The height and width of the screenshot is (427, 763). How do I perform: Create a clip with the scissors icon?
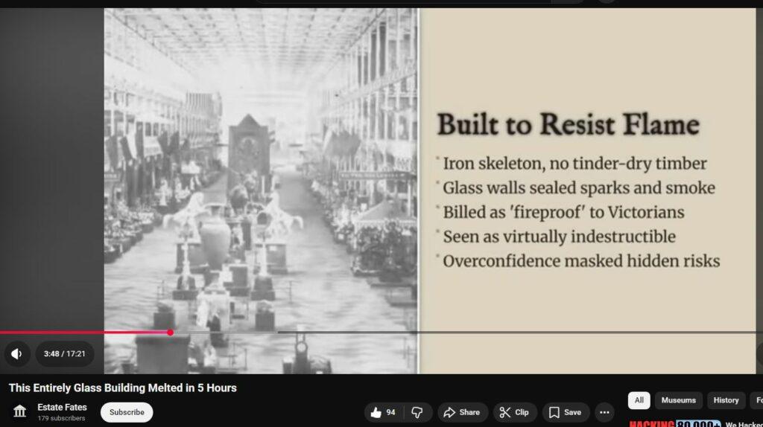tap(514, 412)
